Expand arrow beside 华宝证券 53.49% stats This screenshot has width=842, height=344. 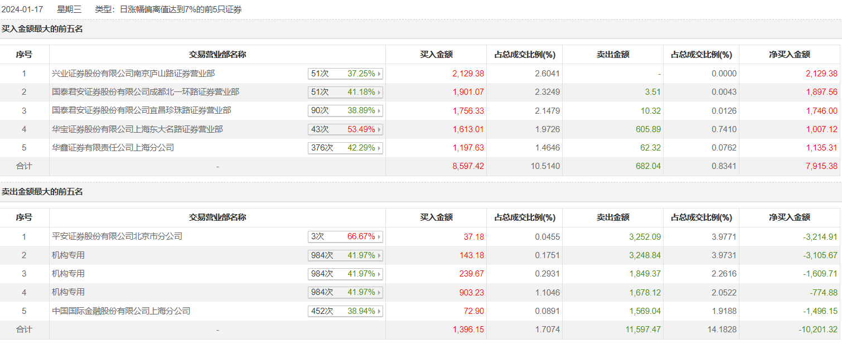[379, 129]
